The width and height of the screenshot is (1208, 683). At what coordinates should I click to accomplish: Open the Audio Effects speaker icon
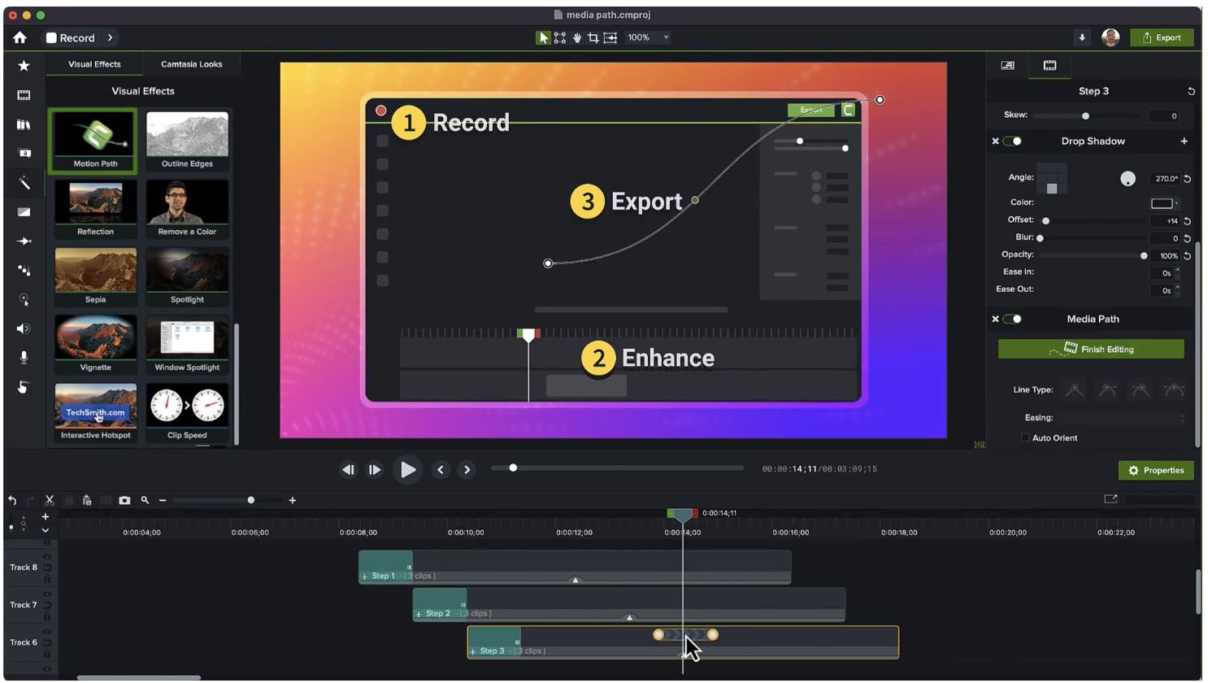(24, 328)
